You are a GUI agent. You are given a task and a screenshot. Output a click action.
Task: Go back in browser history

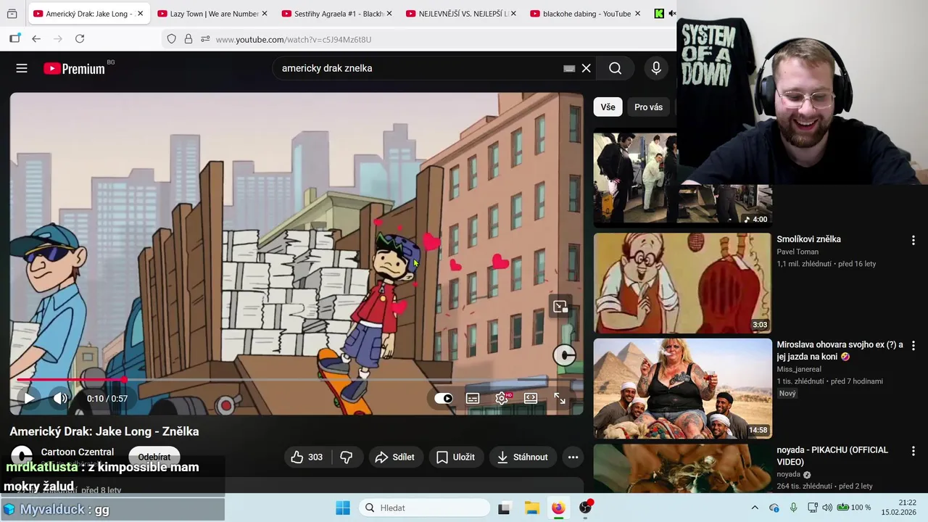click(x=36, y=39)
